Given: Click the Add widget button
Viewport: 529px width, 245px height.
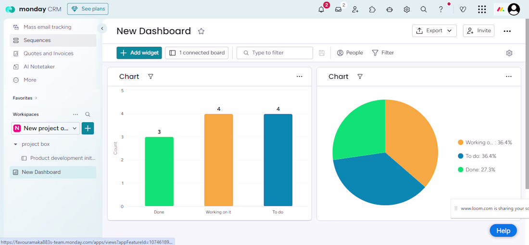Looking at the screenshot, I should tap(139, 53).
